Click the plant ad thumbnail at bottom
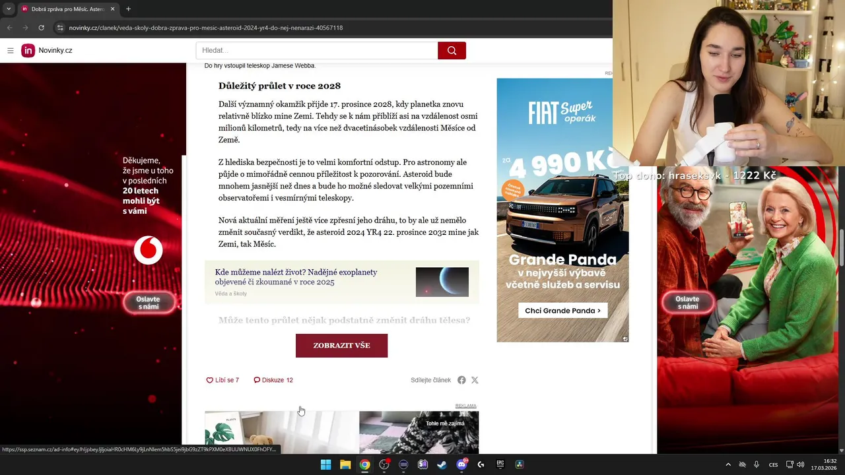Viewport: 845px width, 475px height. [x=282, y=432]
